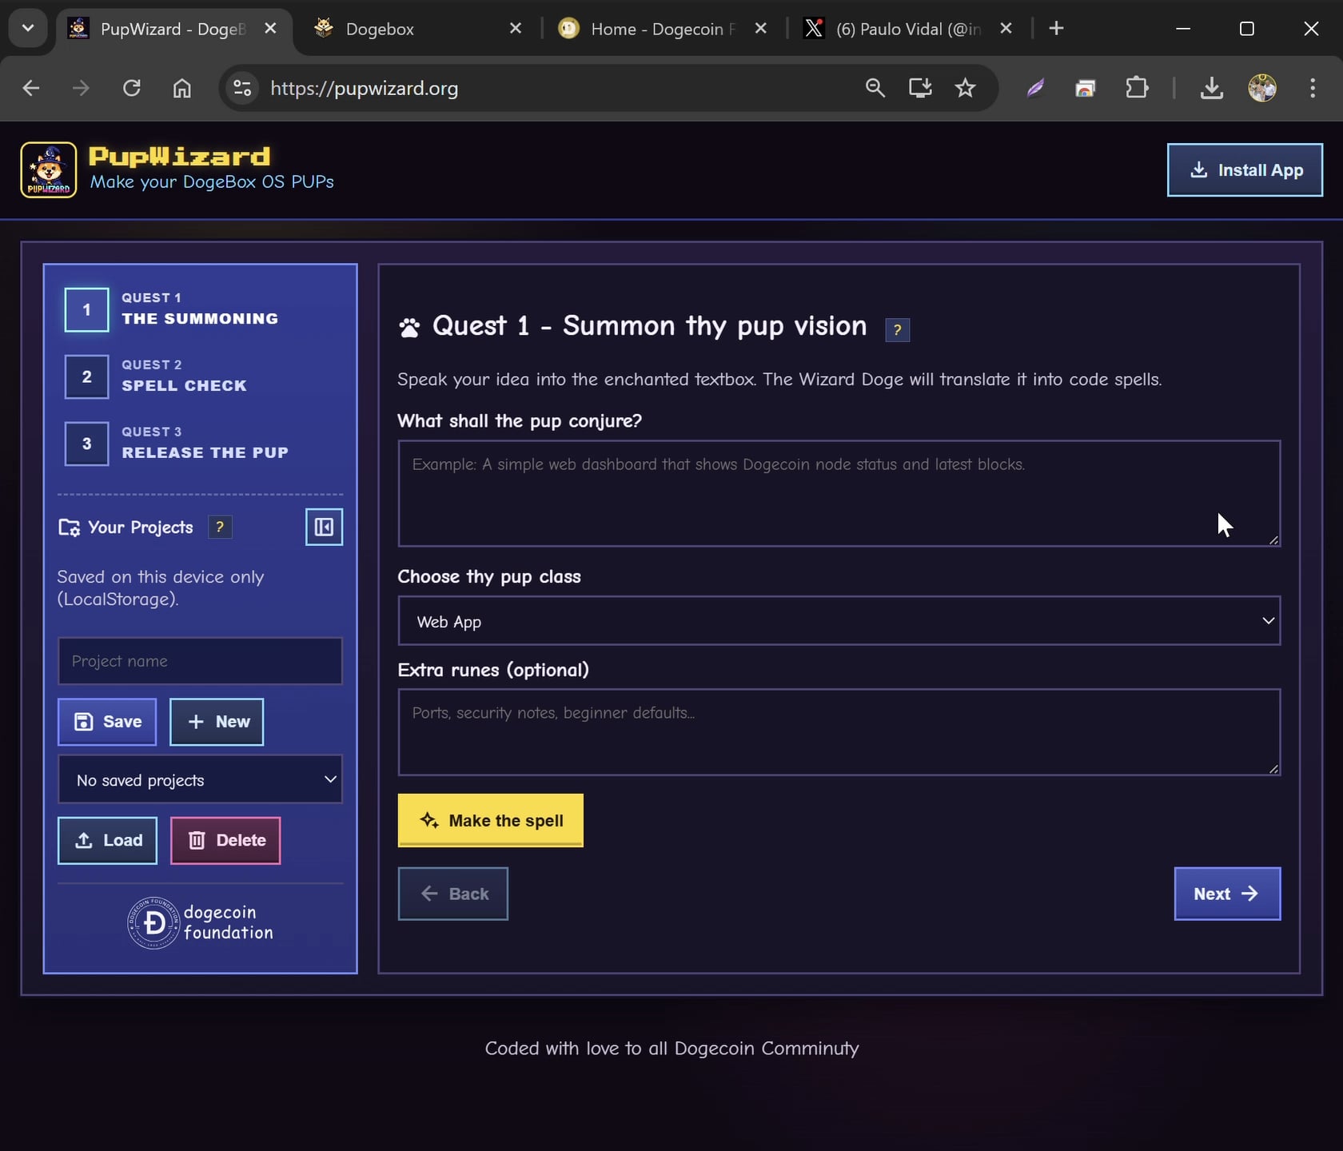The width and height of the screenshot is (1343, 1151).
Task: Click the Project name input field
Action: click(200, 661)
